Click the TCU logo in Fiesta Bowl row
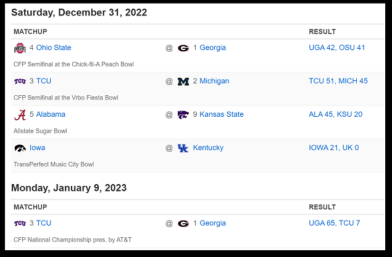Screen dimensions: 392x257 click(20, 82)
